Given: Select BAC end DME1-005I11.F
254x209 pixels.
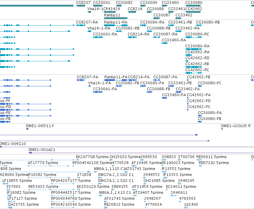Looking at the screenshot, I should pyautogui.click(x=27, y=129).
